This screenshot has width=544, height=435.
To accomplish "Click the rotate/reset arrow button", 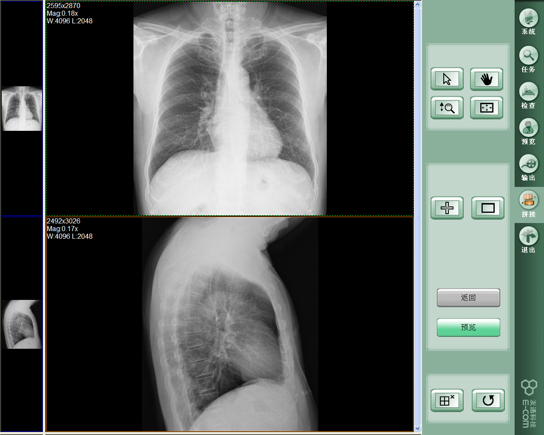I will pyautogui.click(x=488, y=400).
